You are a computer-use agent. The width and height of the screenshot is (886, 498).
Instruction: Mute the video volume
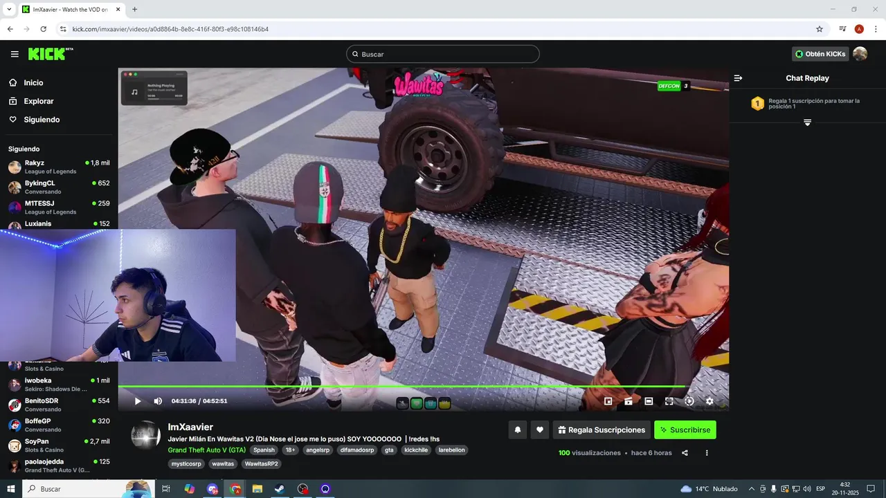coord(158,401)
